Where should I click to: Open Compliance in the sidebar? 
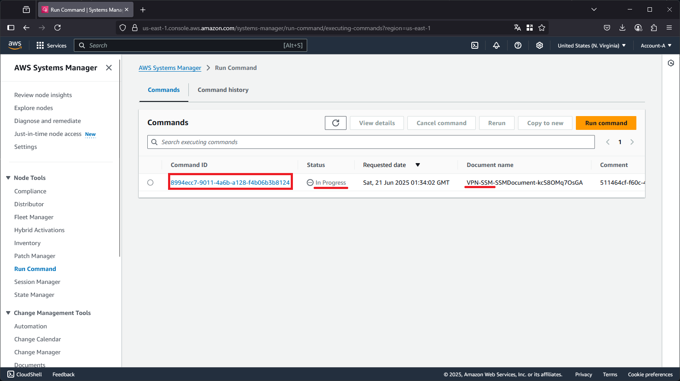click(30, 191)
